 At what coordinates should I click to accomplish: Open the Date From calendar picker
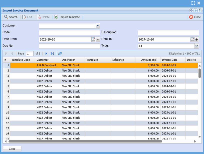point(94,39)
